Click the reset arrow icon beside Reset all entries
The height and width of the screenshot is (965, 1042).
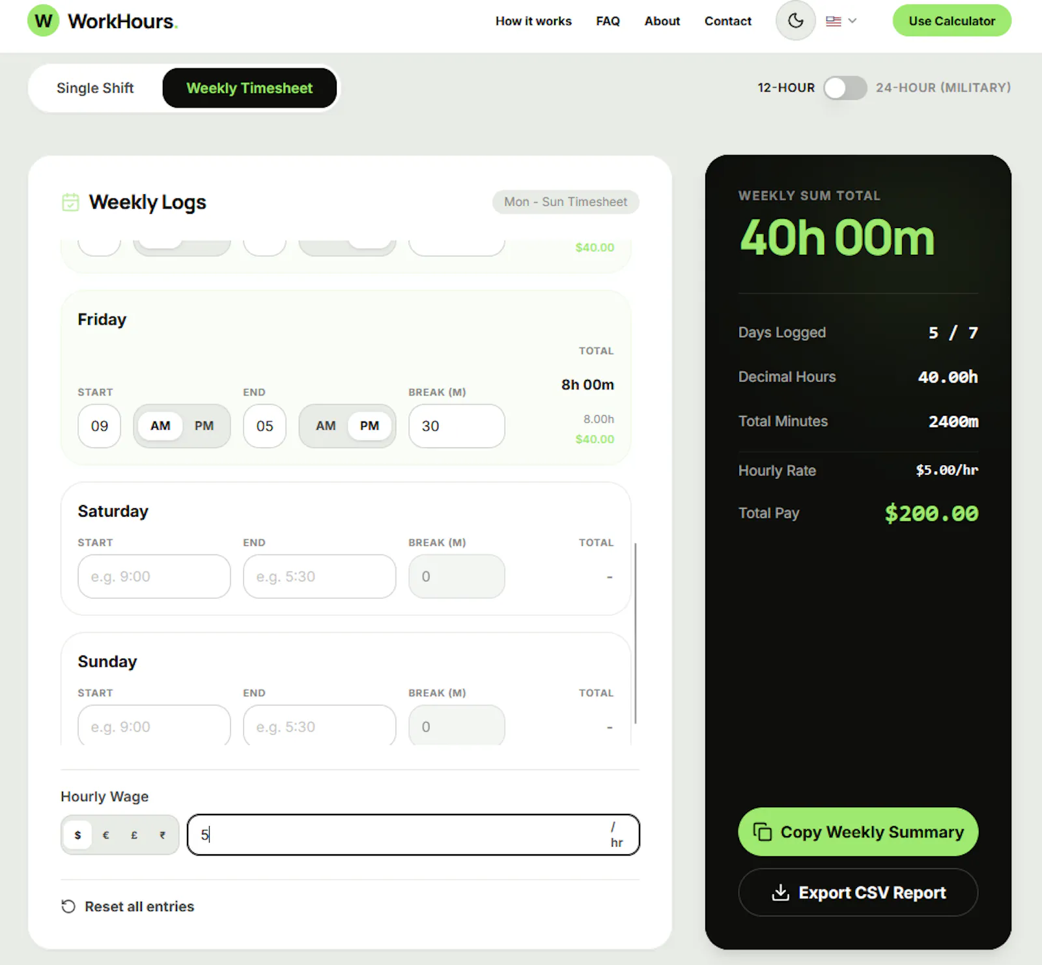(68, 906)
